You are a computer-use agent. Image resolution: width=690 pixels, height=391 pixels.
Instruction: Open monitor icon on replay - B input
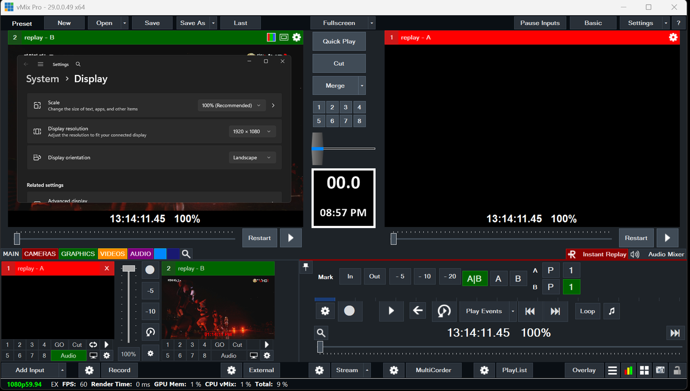[253, 355]
